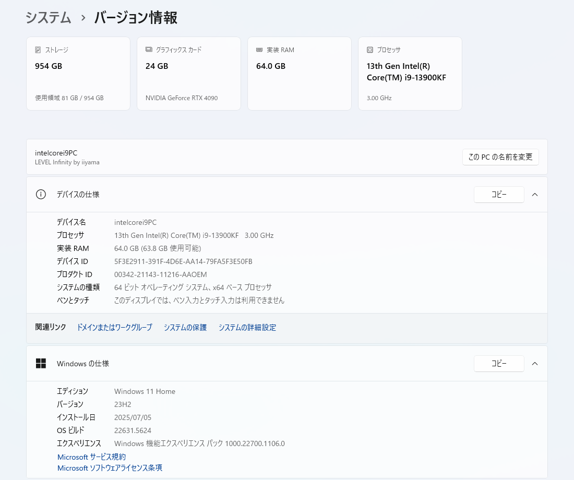Open システムの保護 link
This screenshot has height=480, width=574.
(x=185, y=327)
